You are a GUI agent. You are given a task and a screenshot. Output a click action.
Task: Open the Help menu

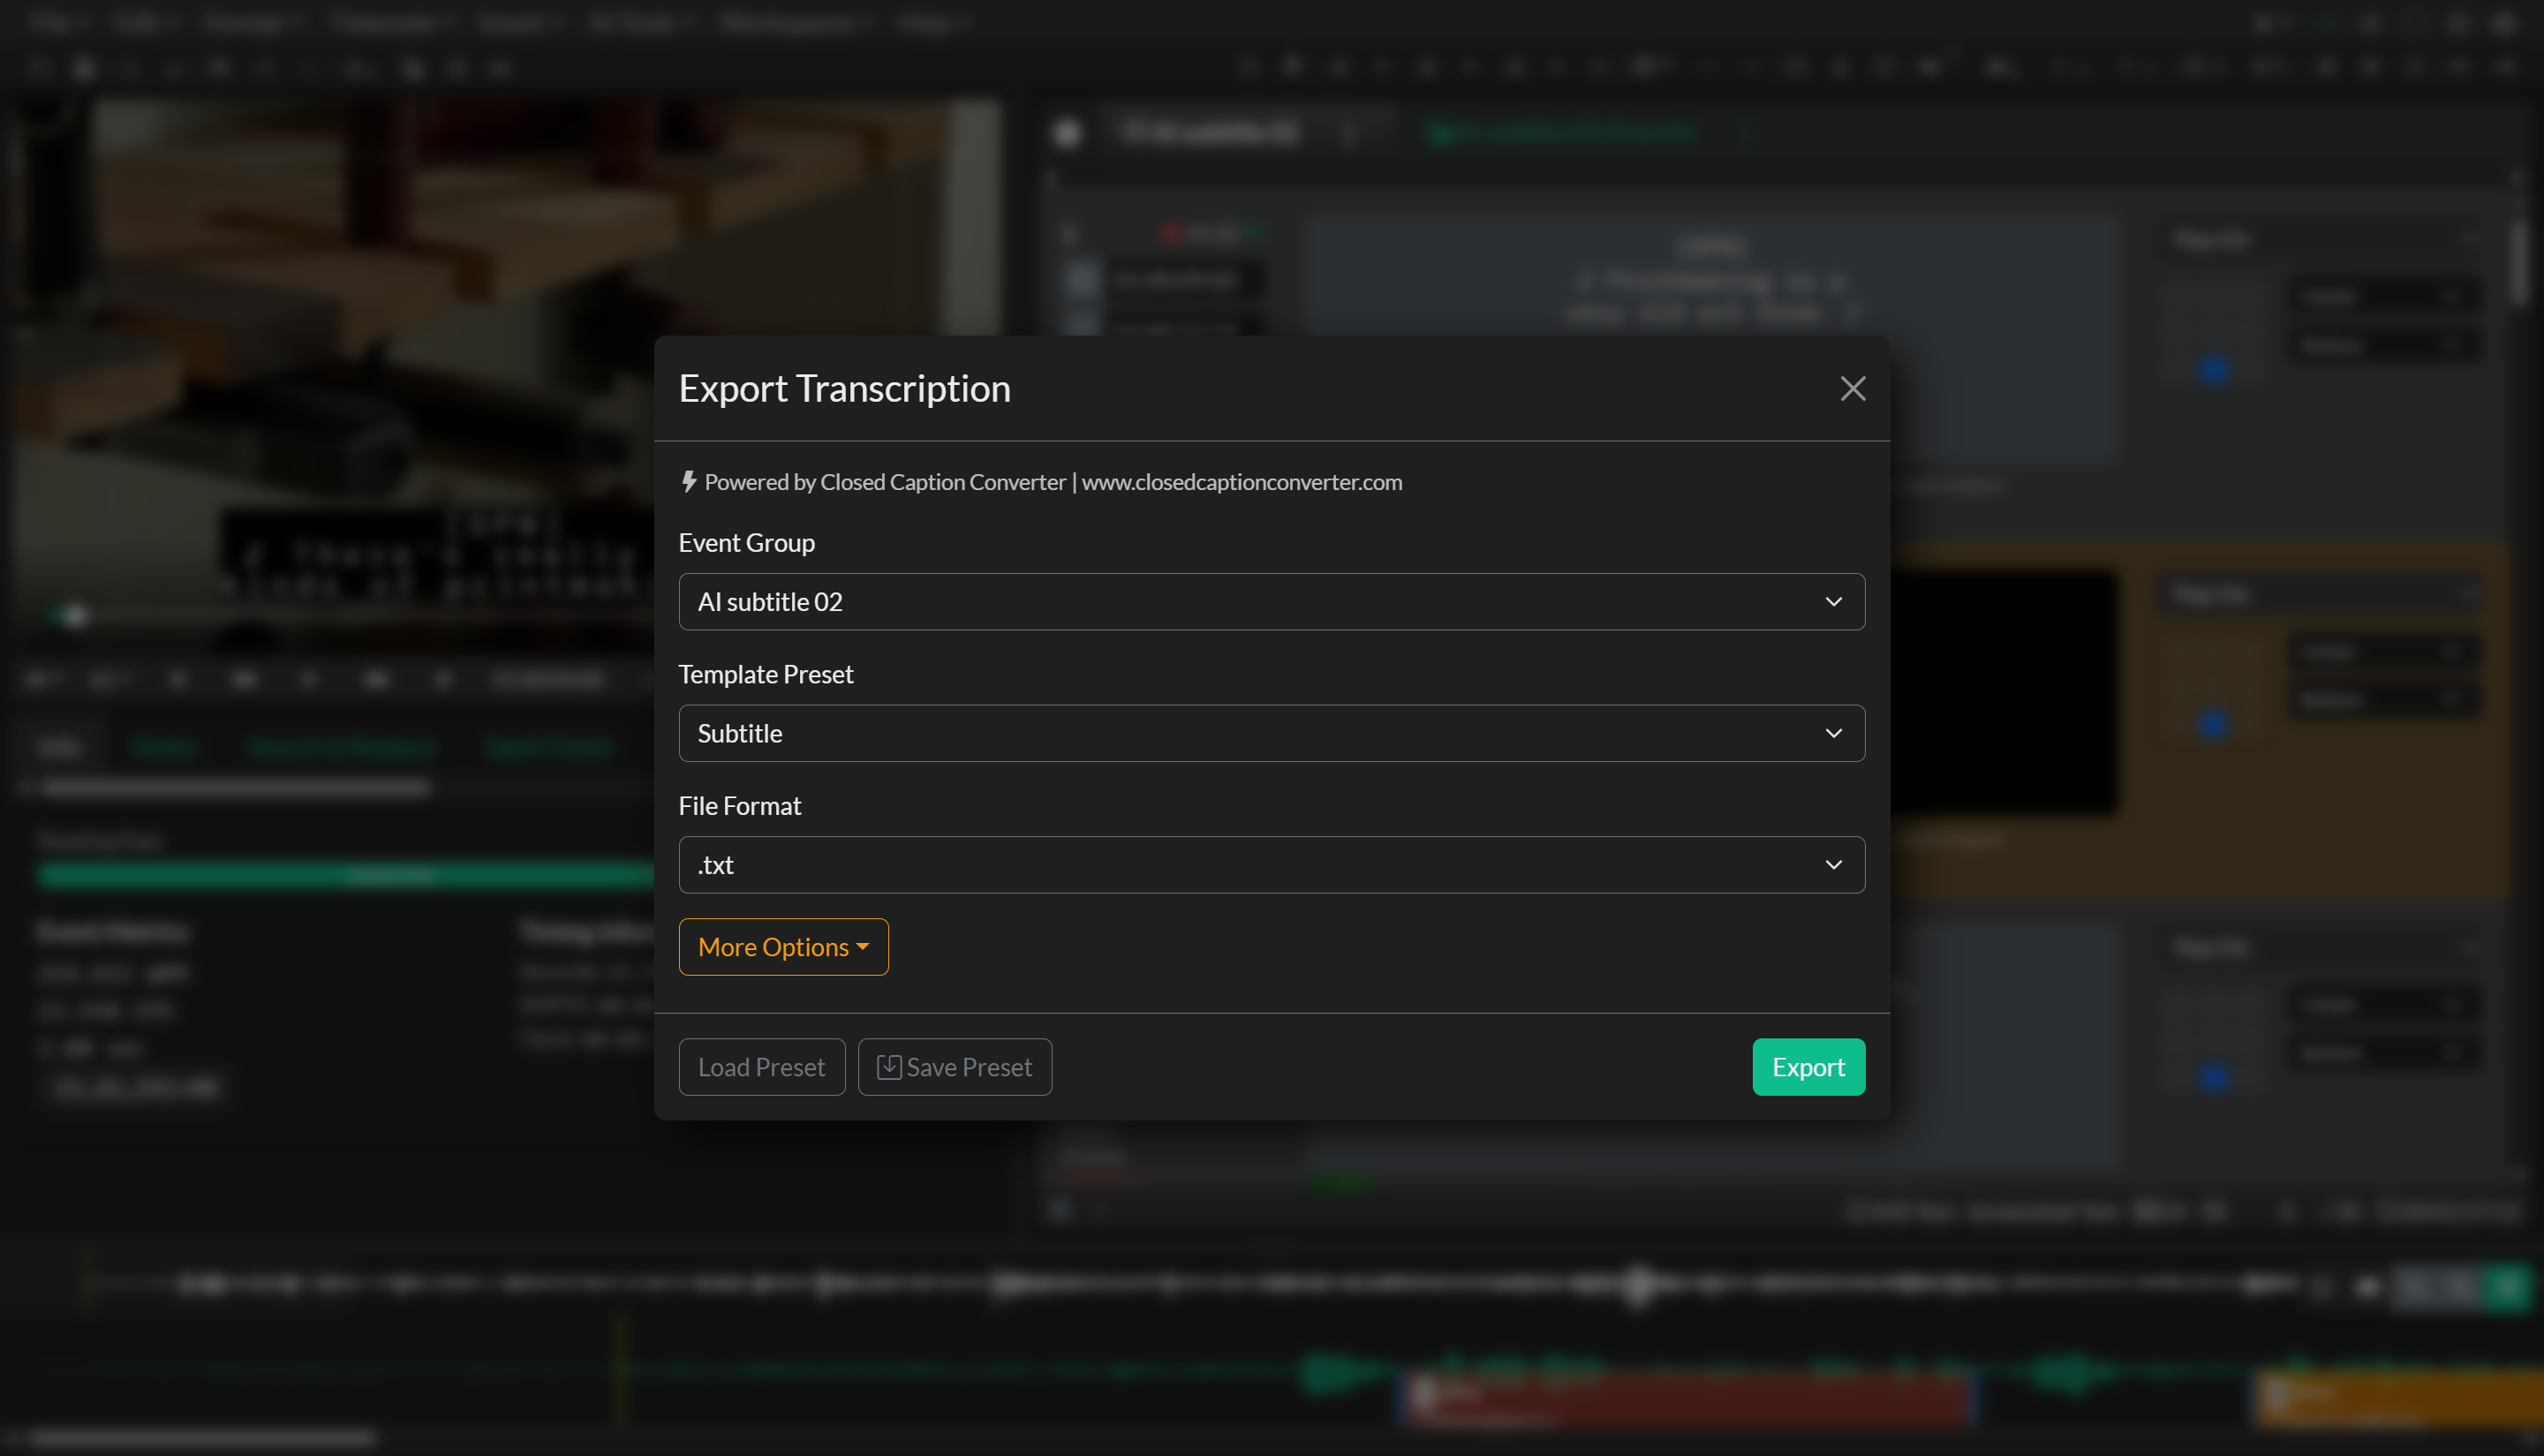(x=930, y=22)
